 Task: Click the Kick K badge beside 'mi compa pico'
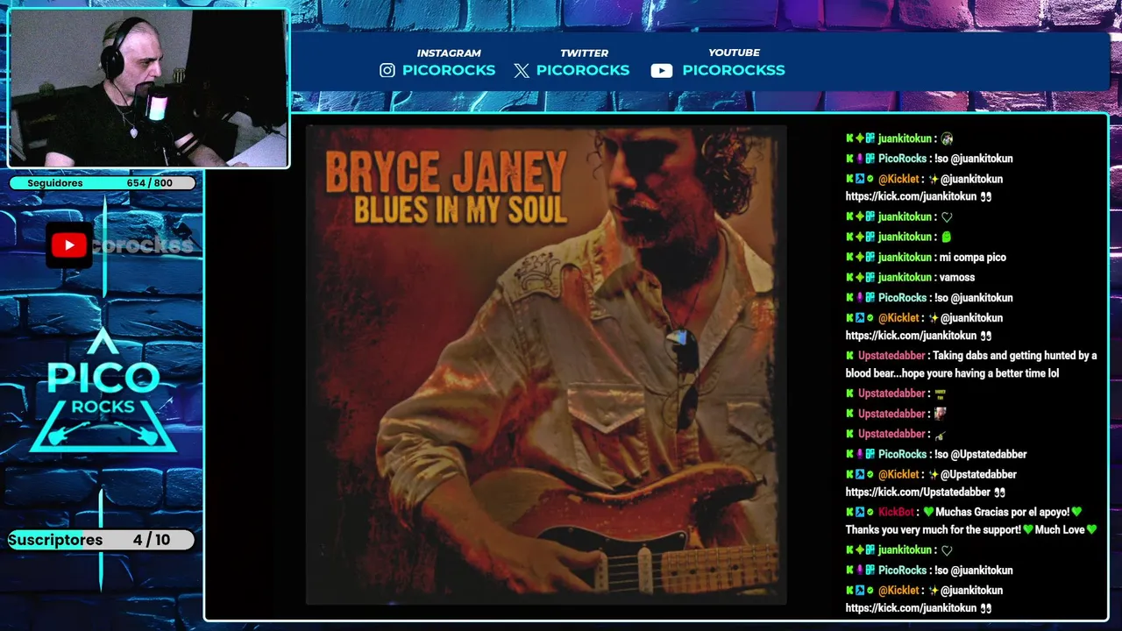coord(849,257)
